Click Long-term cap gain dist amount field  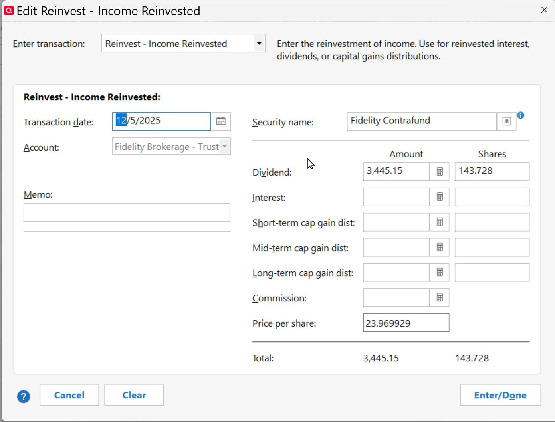[x=396, y=272]
